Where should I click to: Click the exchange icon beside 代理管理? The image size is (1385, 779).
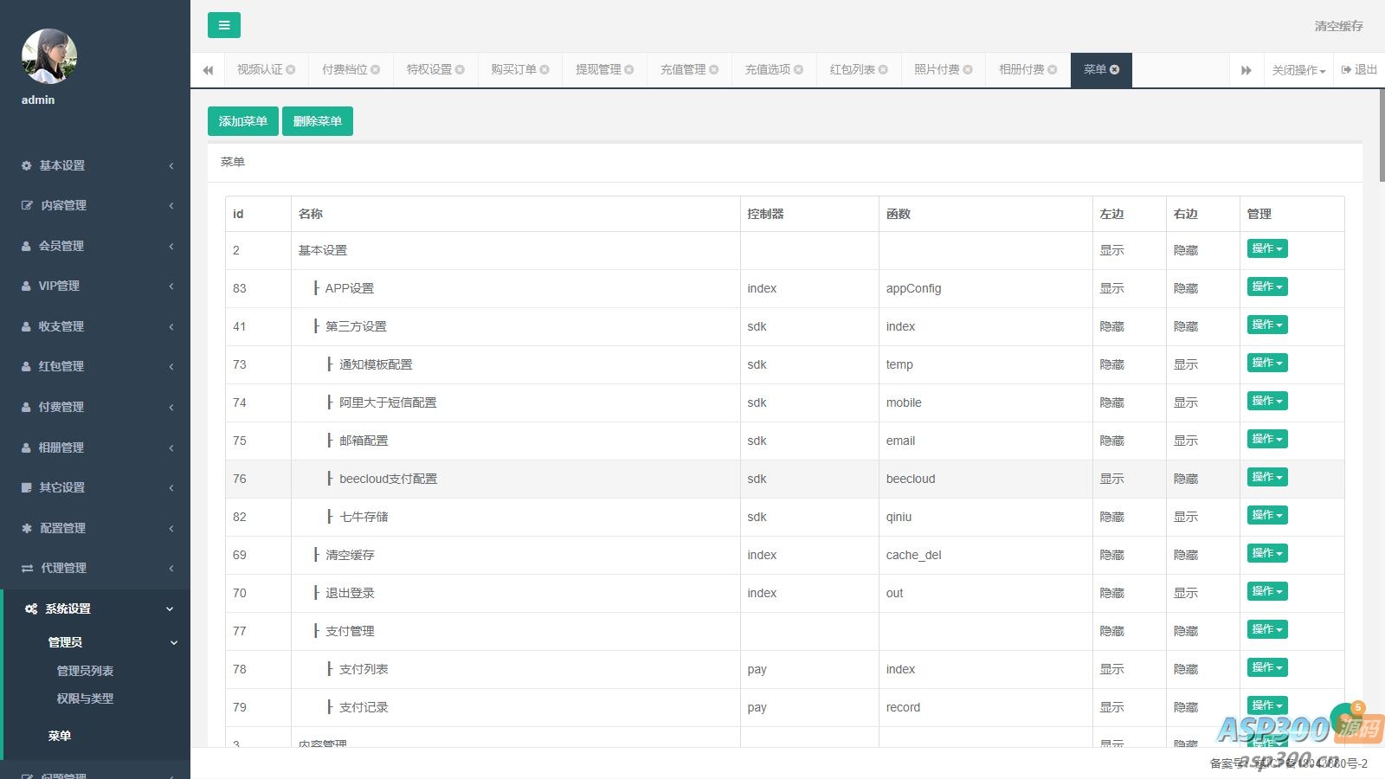pos(27,568)
